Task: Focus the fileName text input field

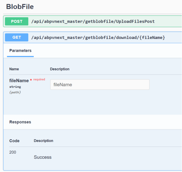Action: (x=100, y=85)
